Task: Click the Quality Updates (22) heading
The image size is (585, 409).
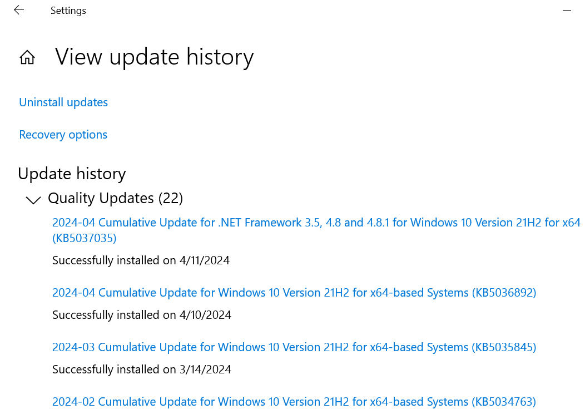Action: pyautogui.click(x=115, y=198)
